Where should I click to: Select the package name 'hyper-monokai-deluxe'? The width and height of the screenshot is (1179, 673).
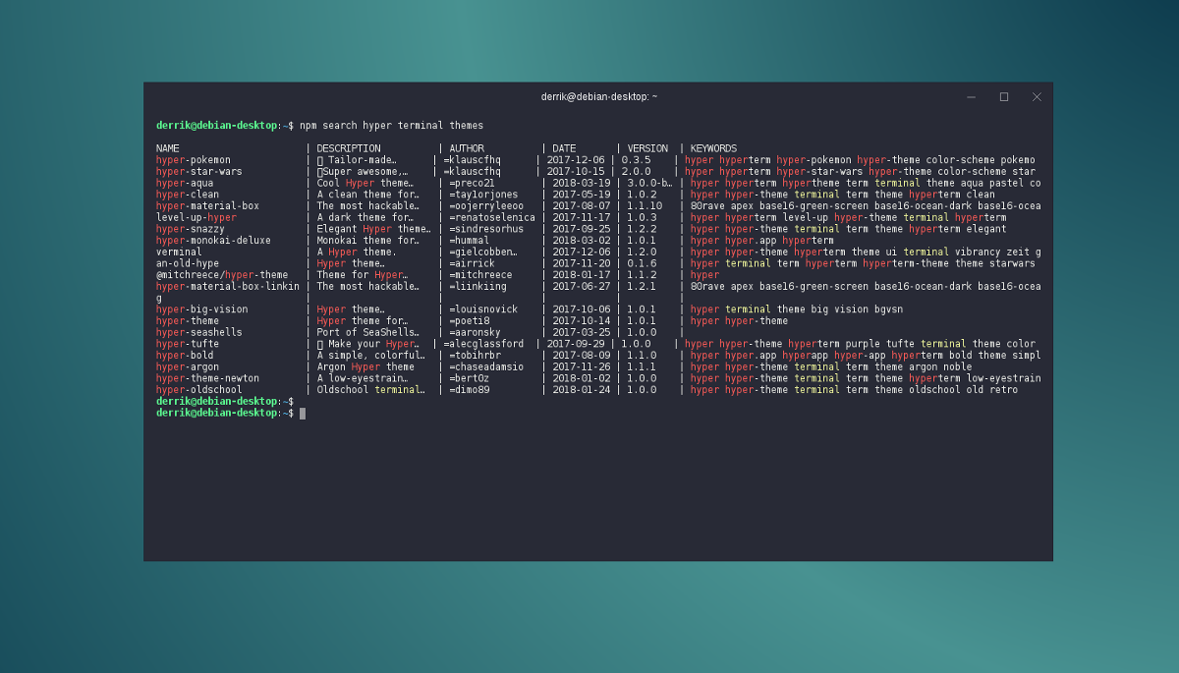(213, 241)
